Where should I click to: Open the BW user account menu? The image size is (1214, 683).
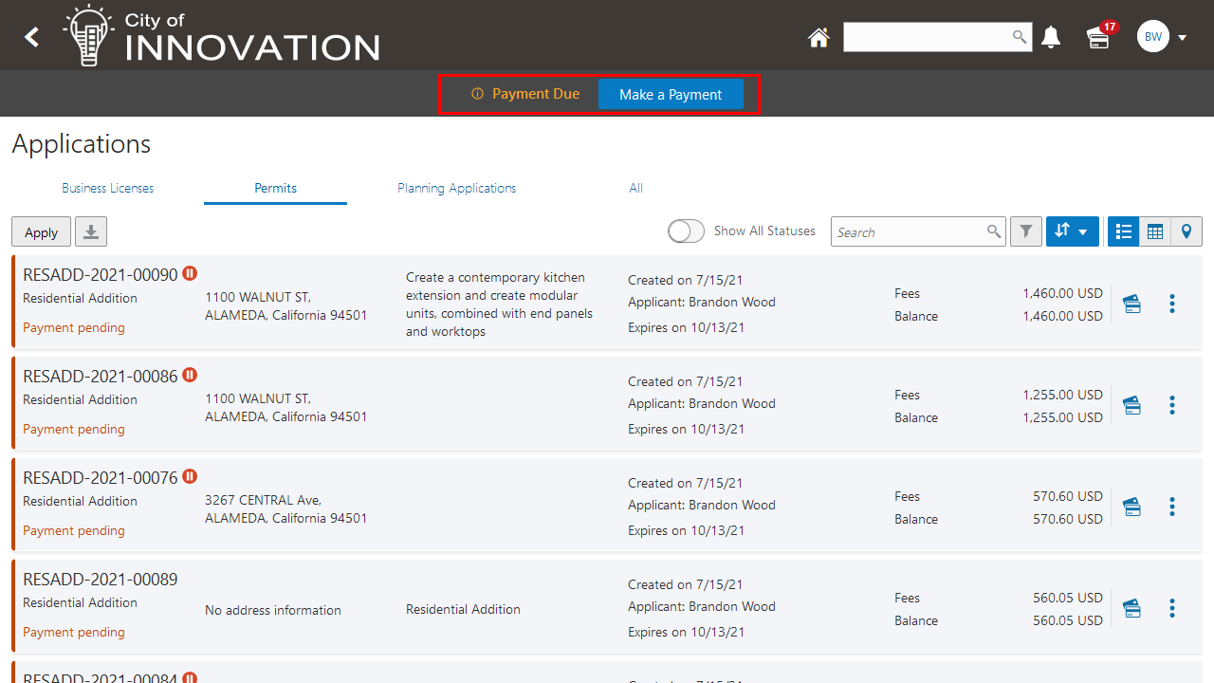point(1162,38)
